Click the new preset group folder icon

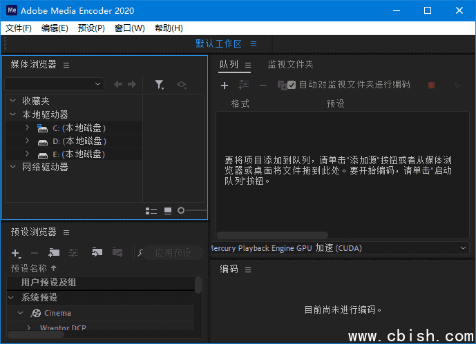pyautogui.click(x=54, y=252)
